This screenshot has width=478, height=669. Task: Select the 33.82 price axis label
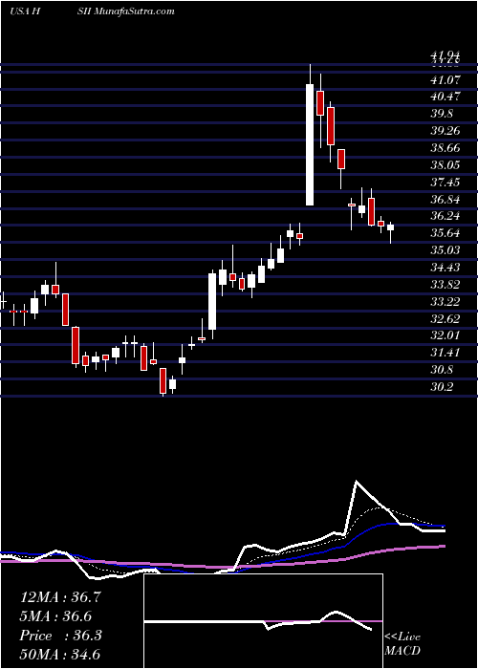coord(445,285)
